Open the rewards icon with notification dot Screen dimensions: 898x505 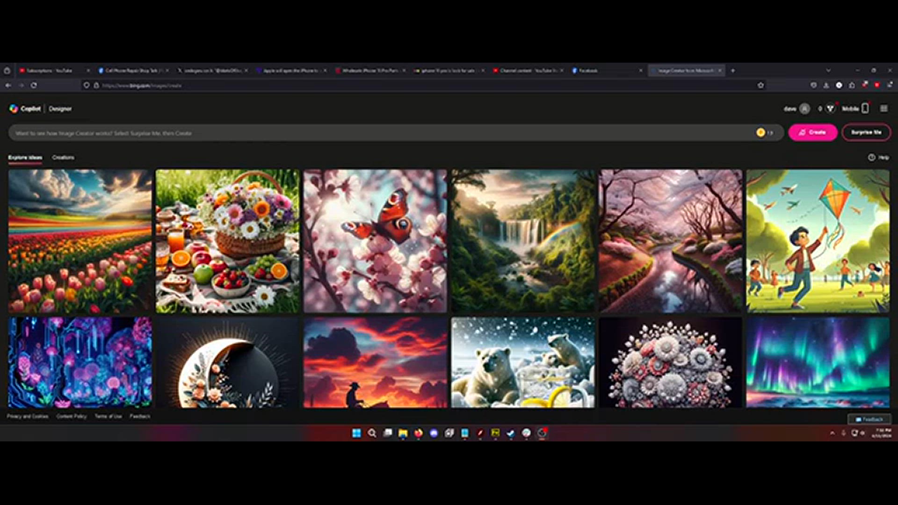click(x=831, y=108)
